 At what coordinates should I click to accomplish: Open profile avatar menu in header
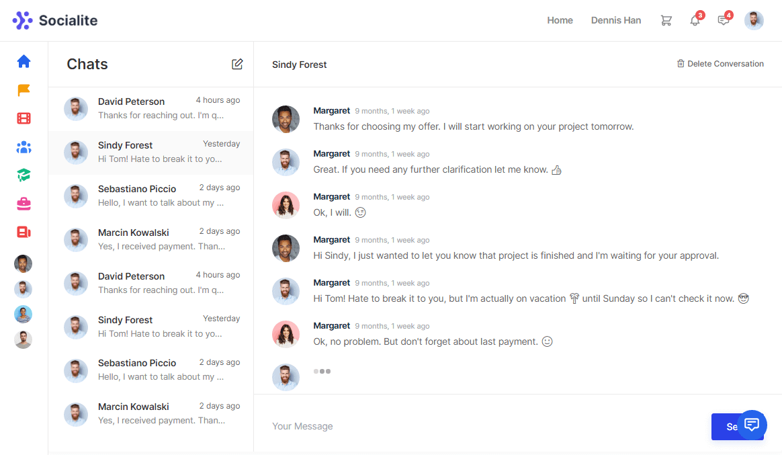click(754, 21)
